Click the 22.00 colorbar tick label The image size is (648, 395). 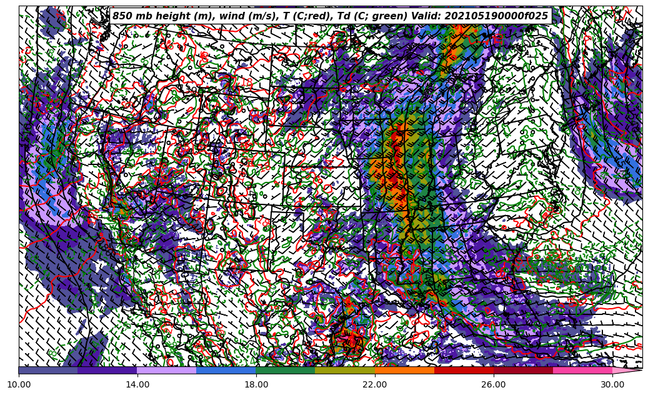tap(375, 384)
